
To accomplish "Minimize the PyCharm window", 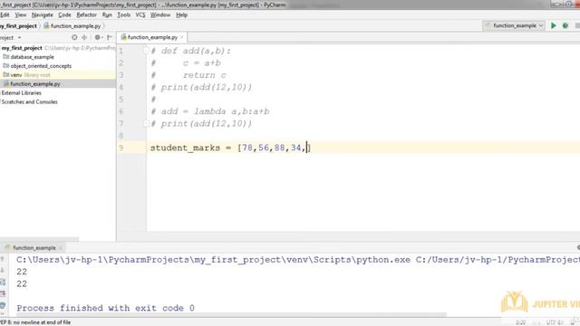I will 556,5.
